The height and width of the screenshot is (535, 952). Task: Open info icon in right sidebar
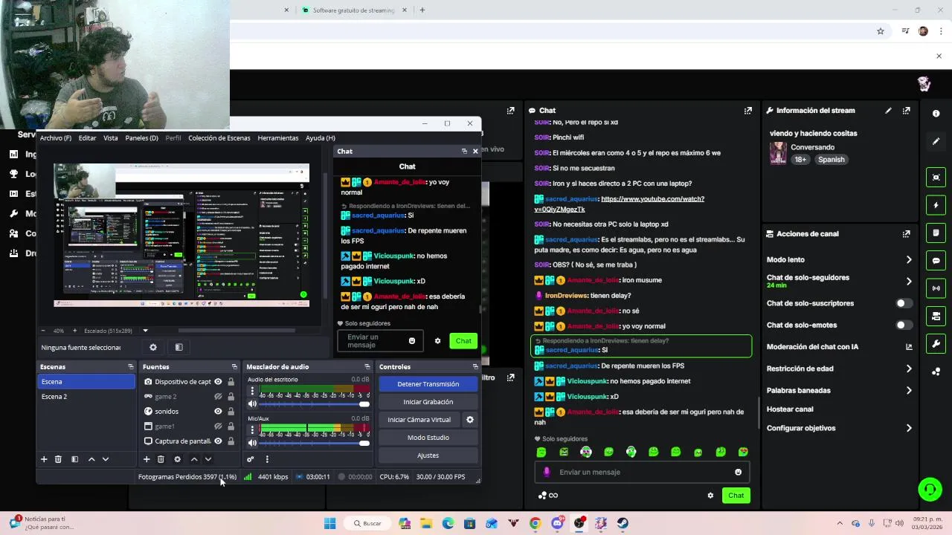click(936, 114)
